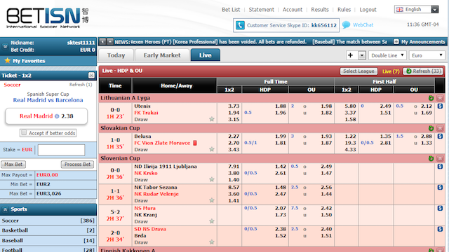Open more bets icon for Utenis match
This screenshot has height=252, width=449.
tap(440, 106)
